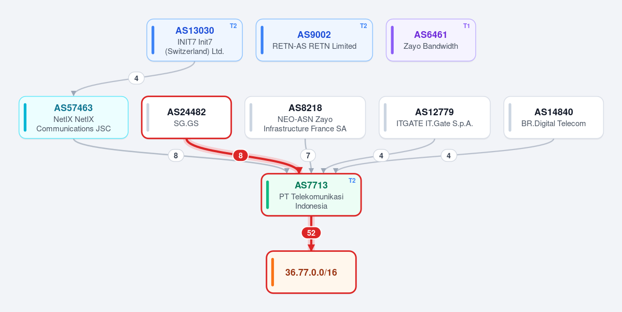Select the AS13030 INIT7 node

pos(195,40)
